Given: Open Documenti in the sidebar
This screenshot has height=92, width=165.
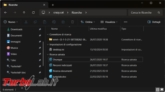Looking at the screenshot, I should click(16, 36).
